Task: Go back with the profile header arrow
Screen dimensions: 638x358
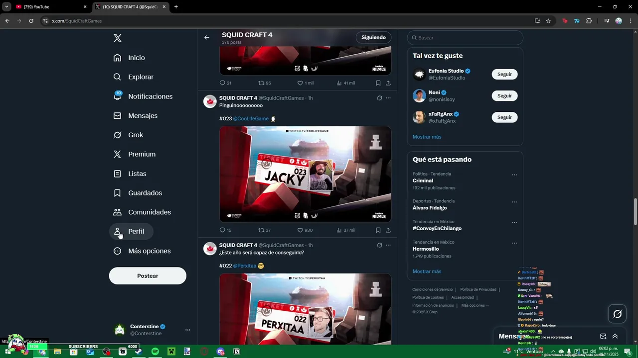Action: pos(207,38)
